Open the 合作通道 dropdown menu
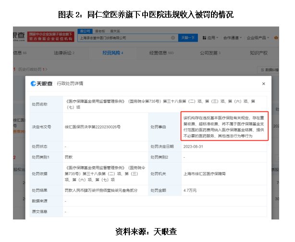 [x=233, y=38]
